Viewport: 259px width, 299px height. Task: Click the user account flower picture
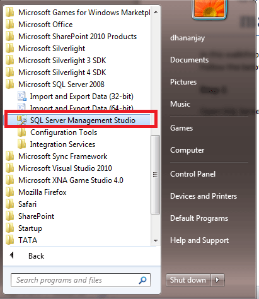coord(209,9)
